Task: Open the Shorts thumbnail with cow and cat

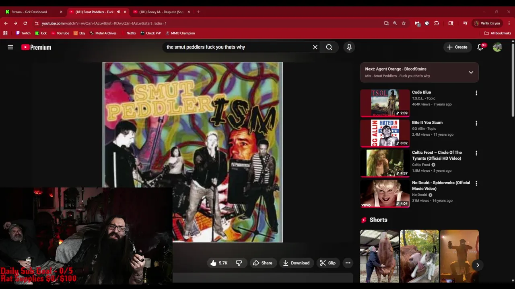Action: [419, 256]
